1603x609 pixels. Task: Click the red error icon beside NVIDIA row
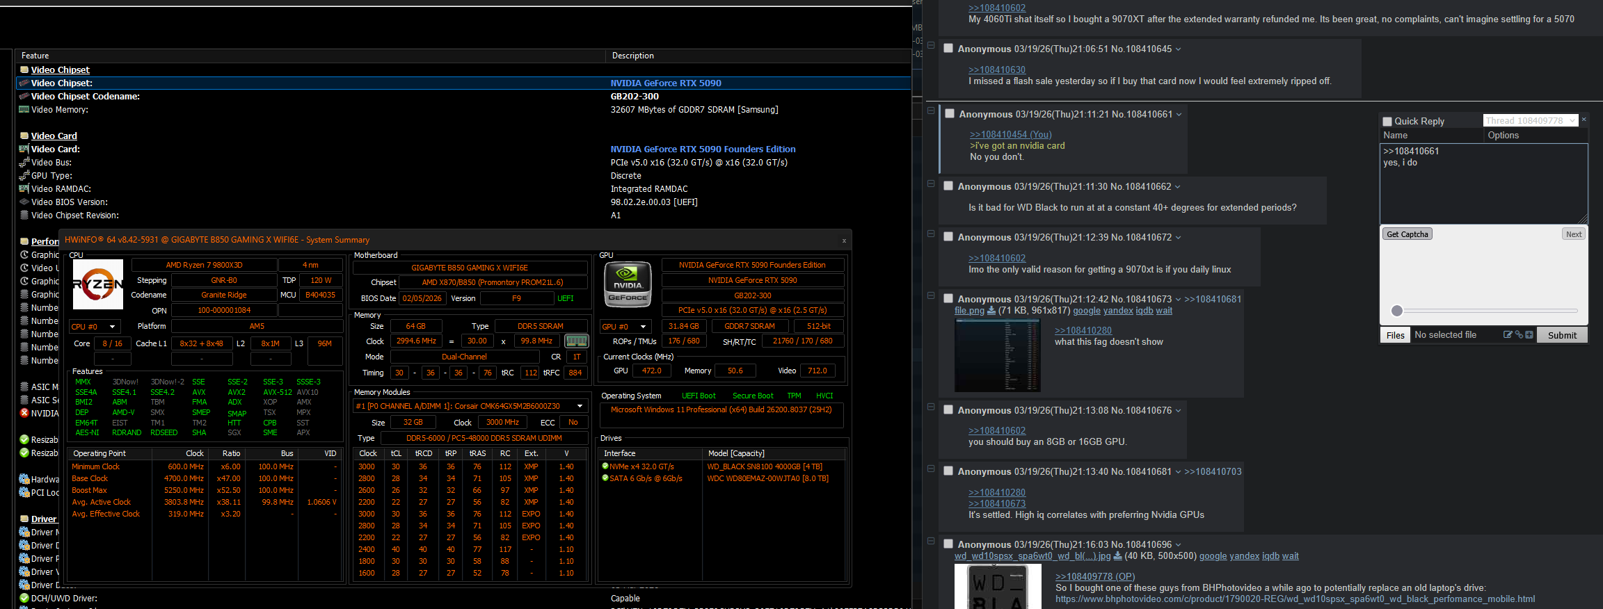[x=24, y=413]
